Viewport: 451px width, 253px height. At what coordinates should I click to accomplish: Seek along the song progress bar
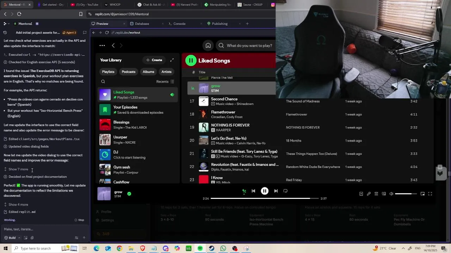click(265, 199)
